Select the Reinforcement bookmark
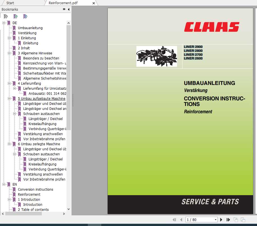257x226 pixels. coord(29,195)
